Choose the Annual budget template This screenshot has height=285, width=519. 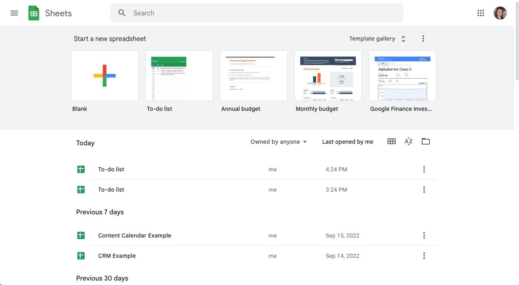click(x=254, y=76)
